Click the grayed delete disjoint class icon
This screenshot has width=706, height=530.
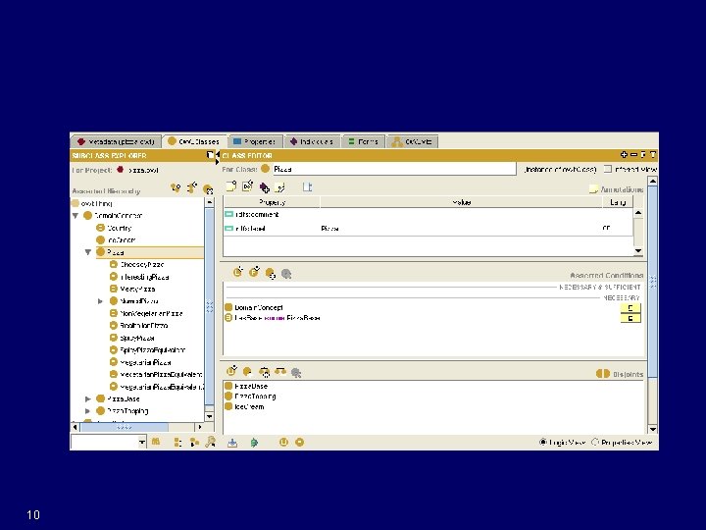tap(296, 373)
